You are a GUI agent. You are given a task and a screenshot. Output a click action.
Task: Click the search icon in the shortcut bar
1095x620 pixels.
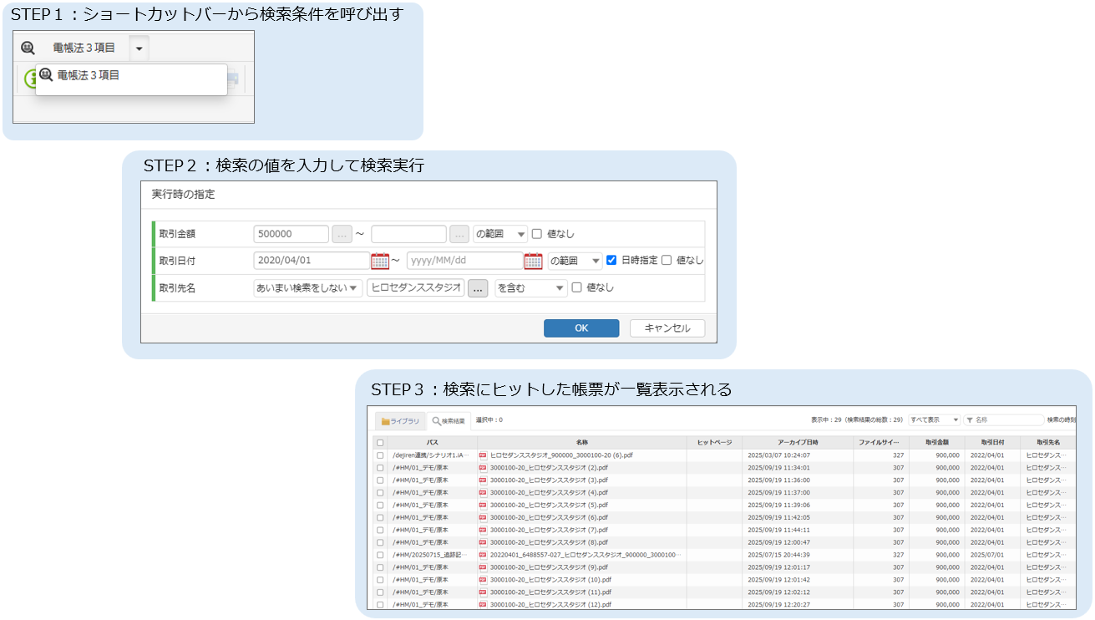click(x=28, y=48)
